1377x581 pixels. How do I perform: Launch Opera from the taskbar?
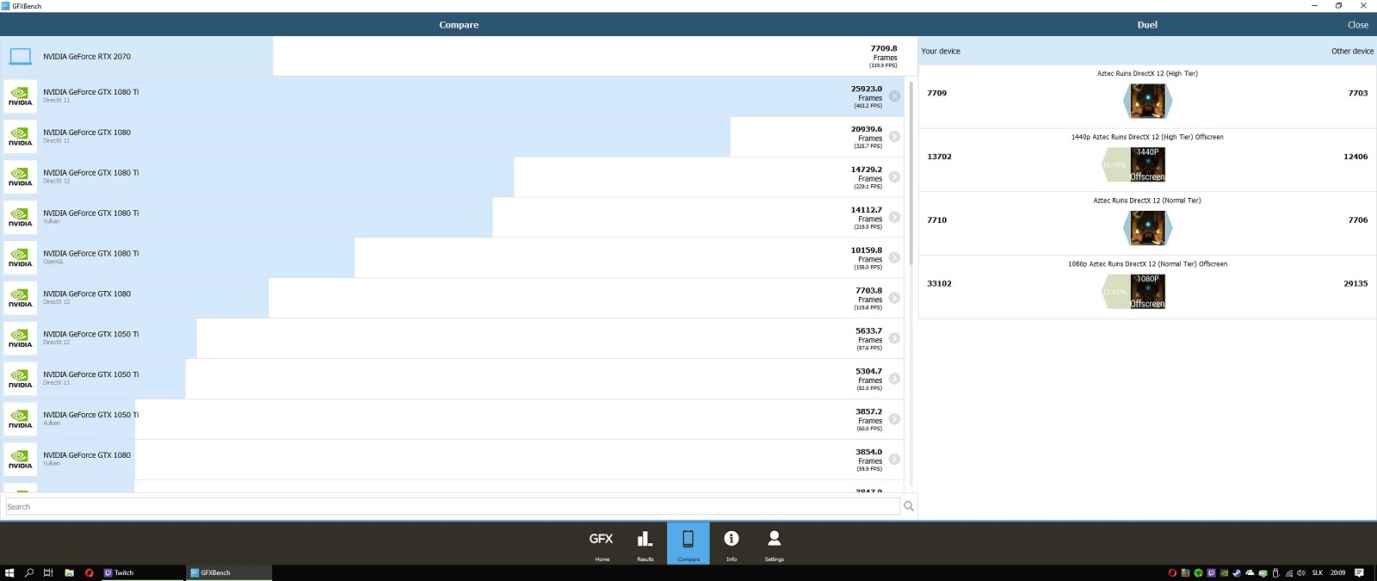[89, 572]
